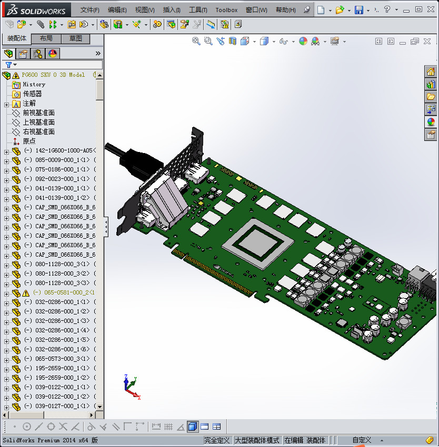Activate Zoom to Area tool
This screenshot has width=439, height=447.
[208, 42]
